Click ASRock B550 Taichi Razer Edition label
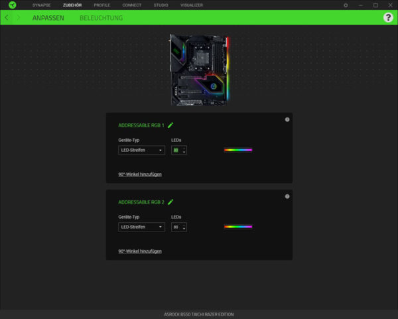Screen dimensions: 398x319 coord(199,314)
